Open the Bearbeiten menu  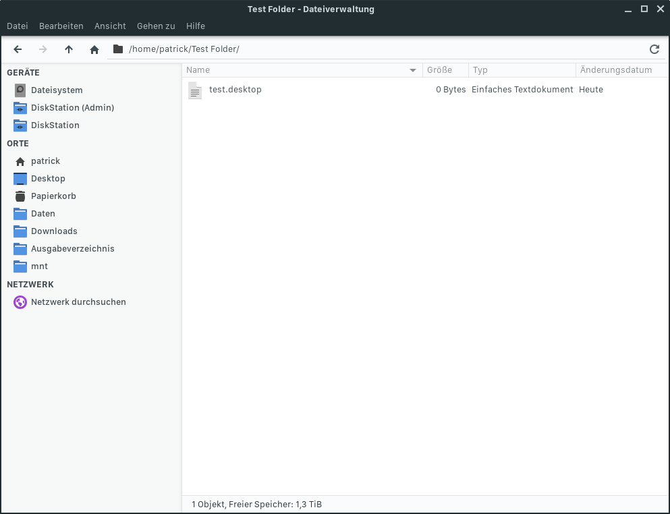tap(61, 26)
